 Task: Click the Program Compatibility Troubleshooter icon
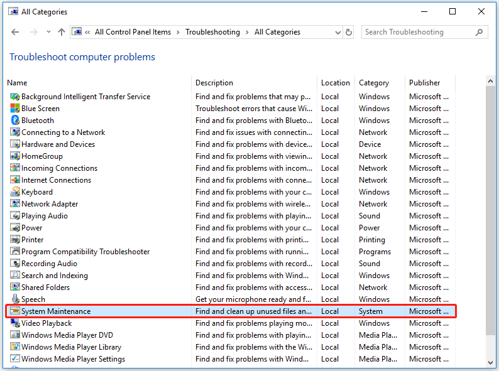[x=15, y=252]
